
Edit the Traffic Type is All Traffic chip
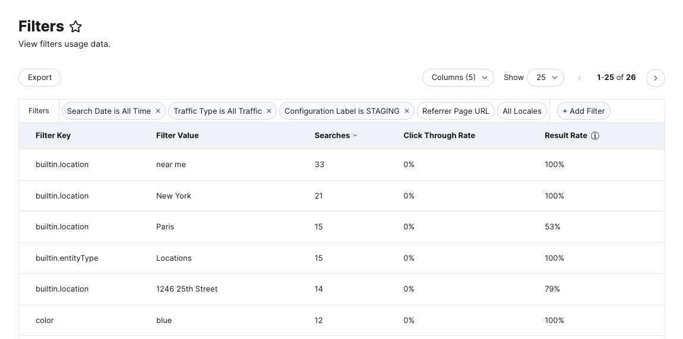pyautogui.click(x=218, y=111)
